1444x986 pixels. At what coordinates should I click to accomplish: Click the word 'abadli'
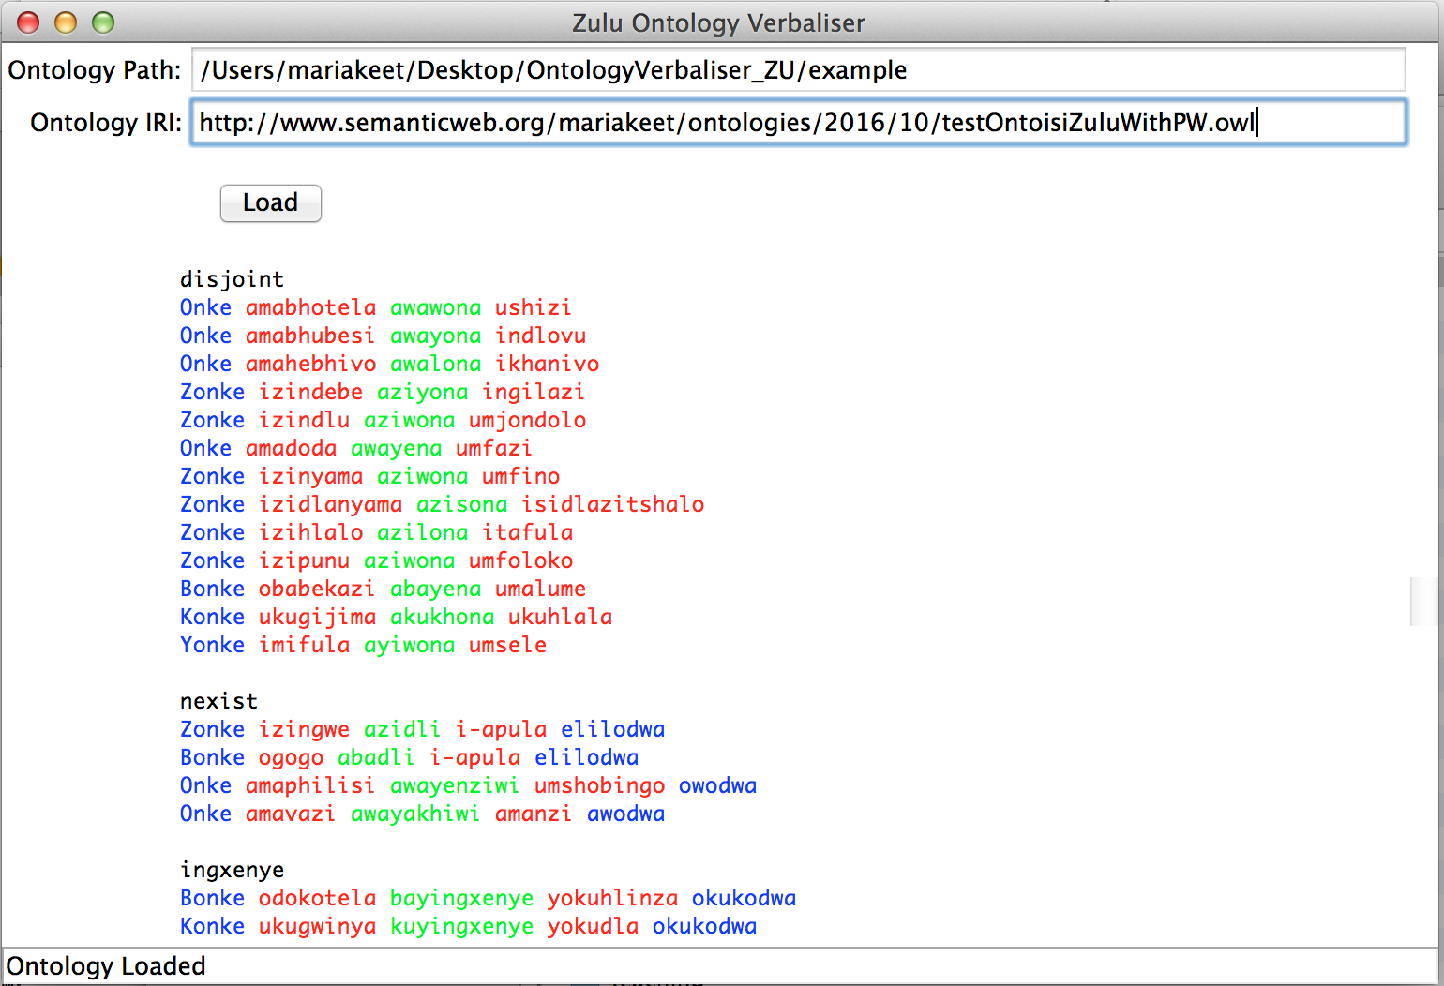(x=375, y=757)
